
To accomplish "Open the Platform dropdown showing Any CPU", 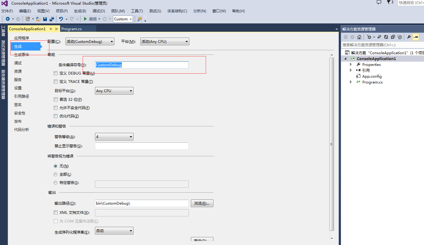I will [165, 42].
